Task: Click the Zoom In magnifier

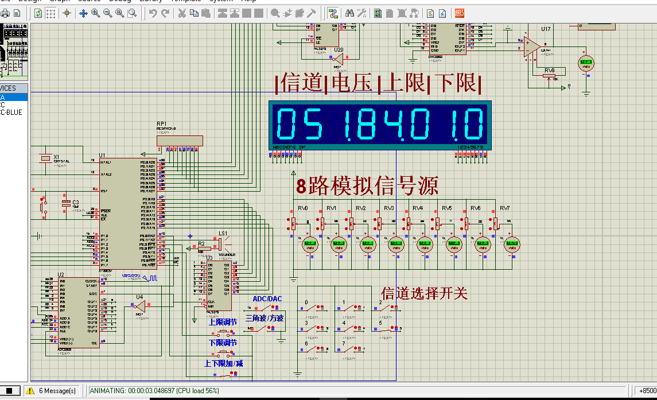Action: coord(95,13)
